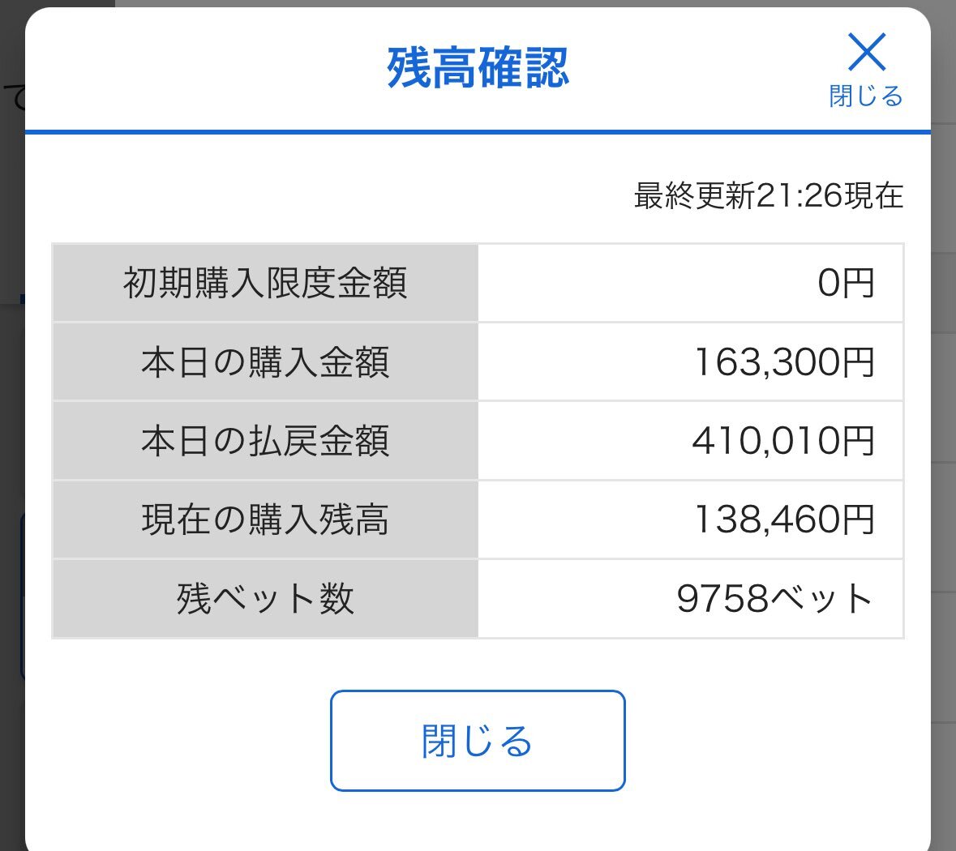The height and width of the screenshot is (851, 956).
Task: Click the 最終更新21:26現在 timestamp
Action: (768, 195)
